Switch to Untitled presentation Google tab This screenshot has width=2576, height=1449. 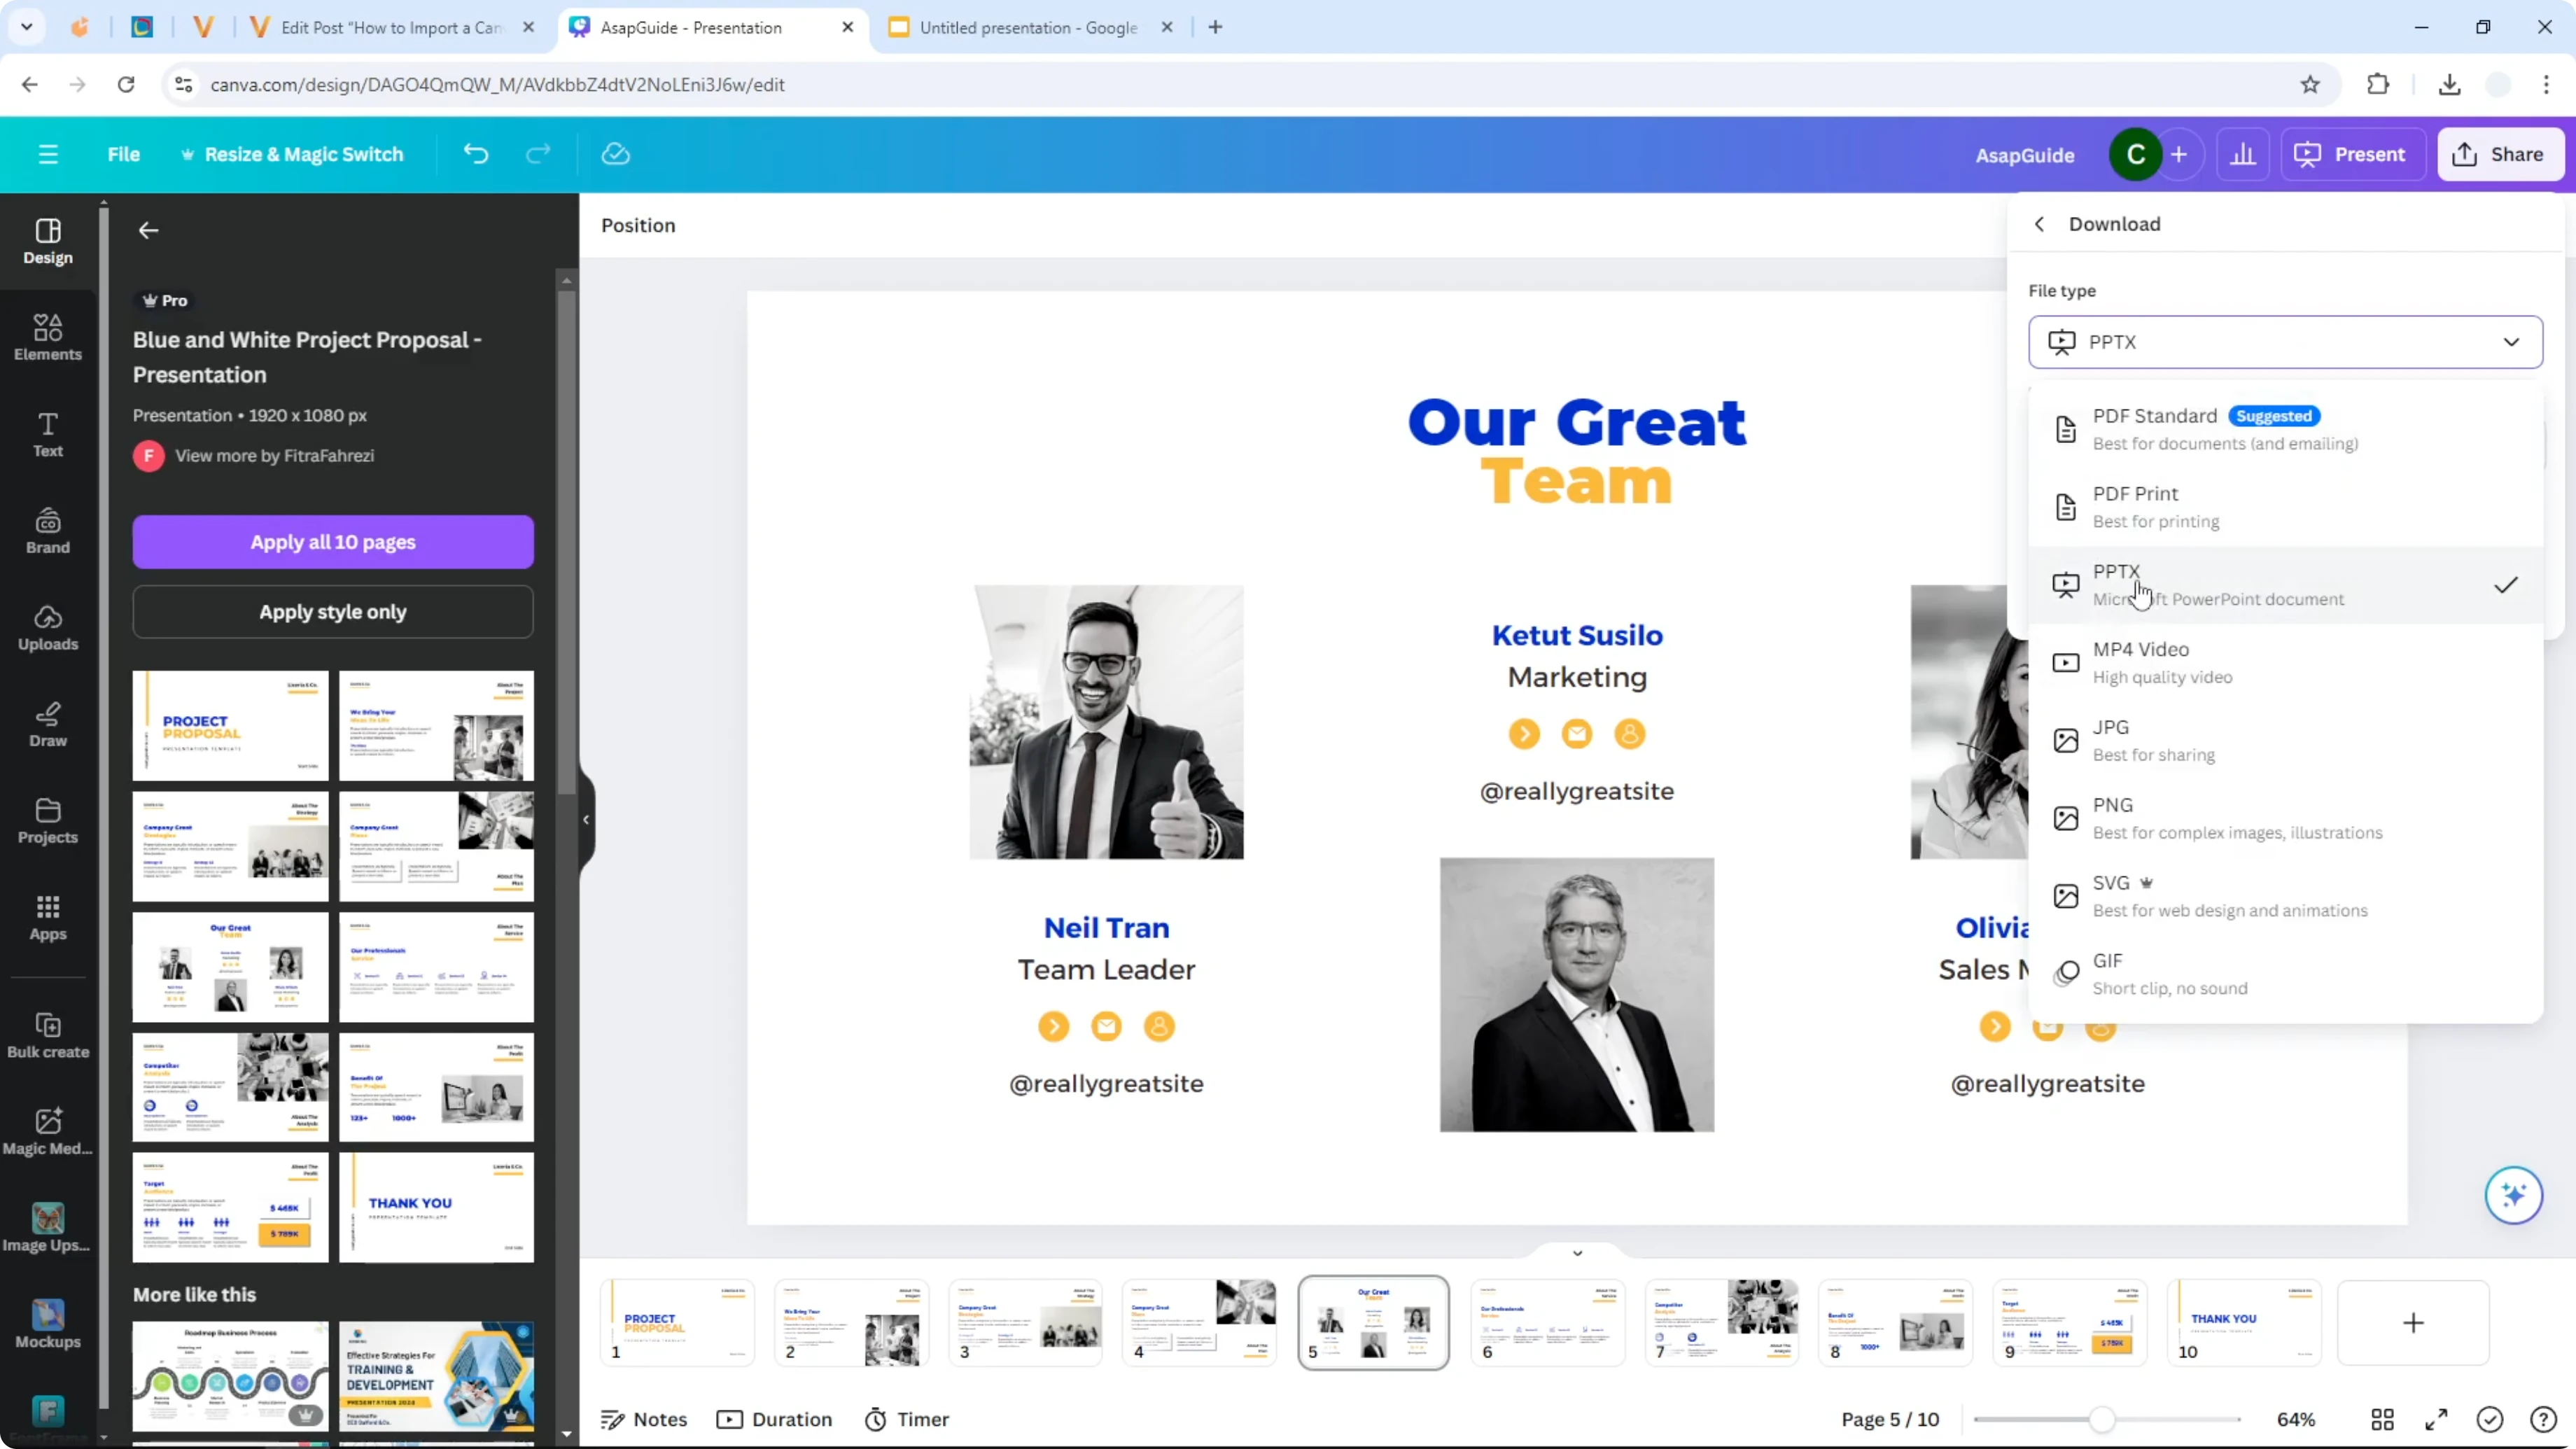(1028, 27)
